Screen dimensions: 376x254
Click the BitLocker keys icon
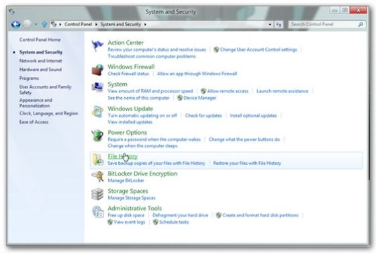pos(97,177)
